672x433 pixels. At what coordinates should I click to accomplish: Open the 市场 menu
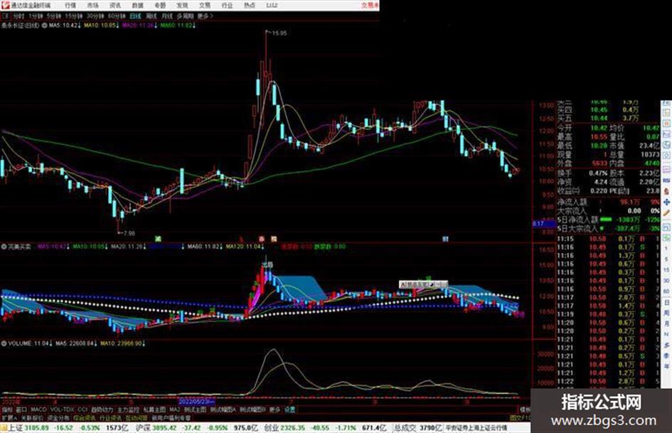[x=92, y=5]
